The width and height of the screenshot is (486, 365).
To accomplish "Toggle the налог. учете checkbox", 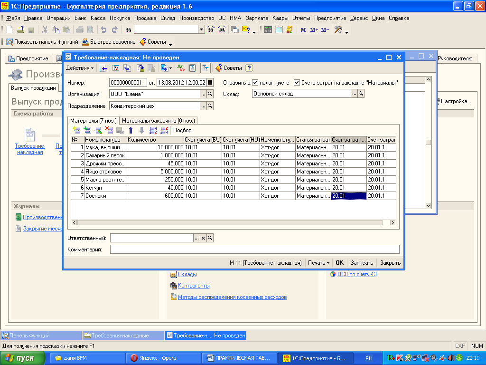I will point(255,83).
